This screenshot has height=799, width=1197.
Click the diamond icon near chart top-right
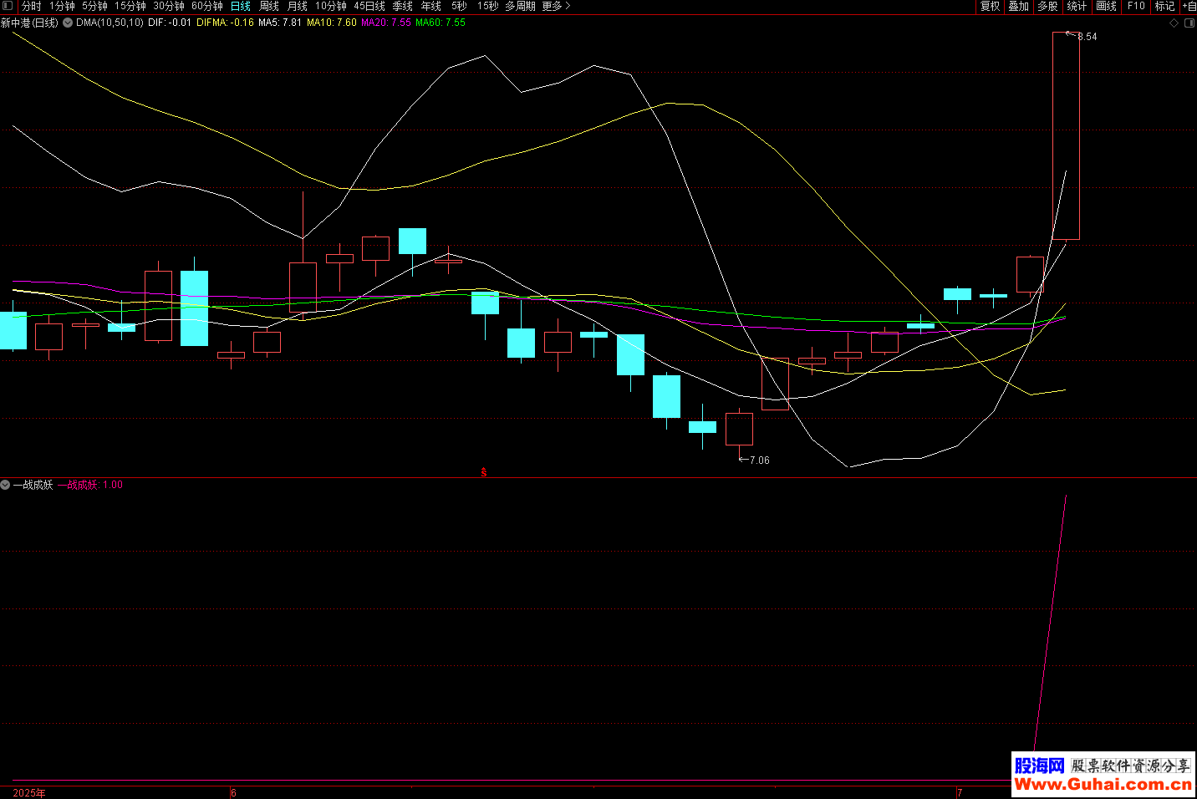pyautogui.click(x=1174, y=23)
